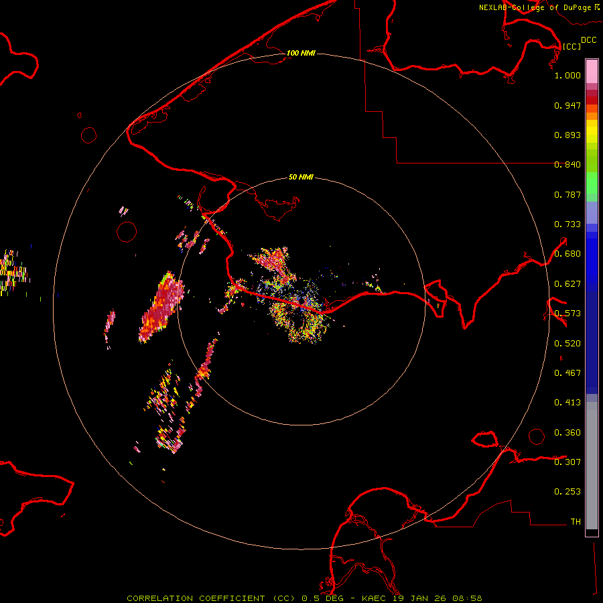Click the 0.253 value on the scale
603x603 pixels.
pos(567,492)
